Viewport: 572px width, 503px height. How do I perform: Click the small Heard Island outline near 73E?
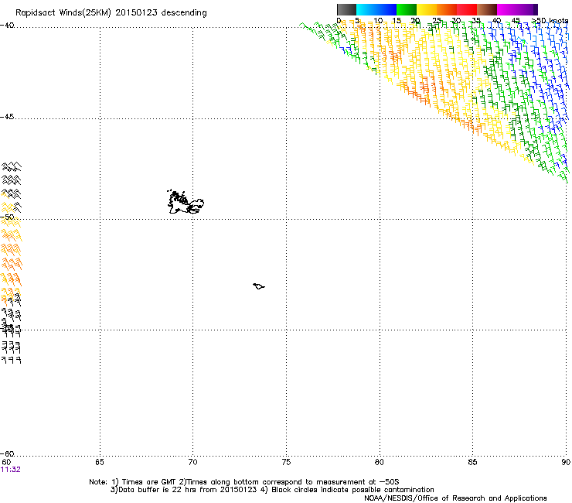(259, 286)
